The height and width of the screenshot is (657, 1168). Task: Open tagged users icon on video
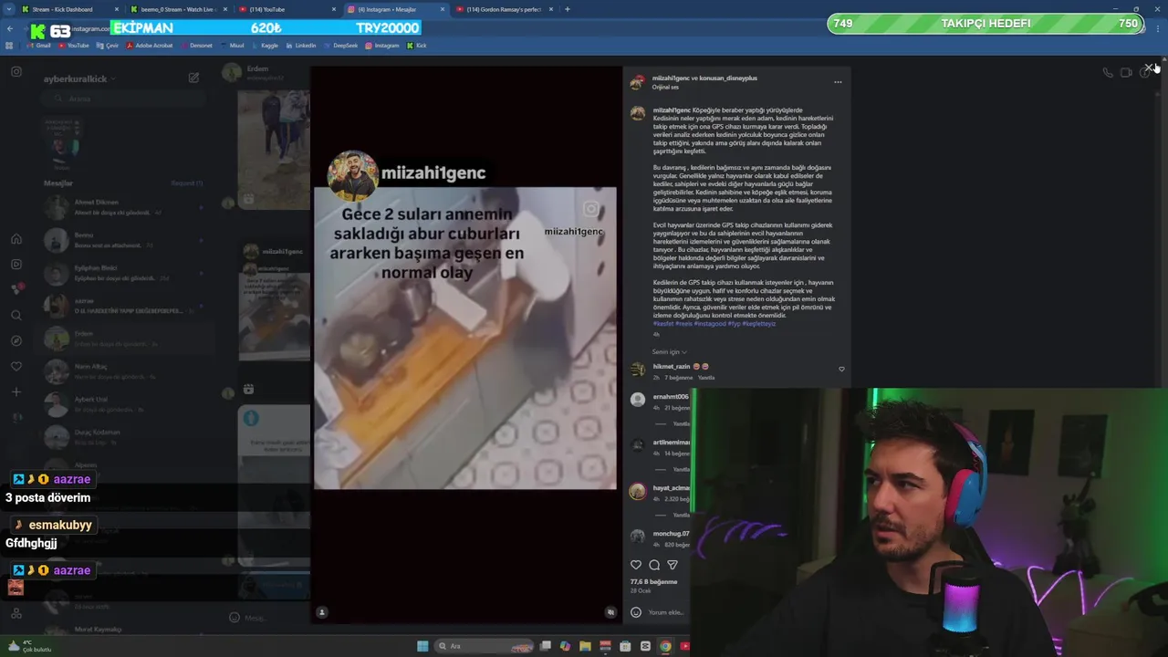pos(322,612)
